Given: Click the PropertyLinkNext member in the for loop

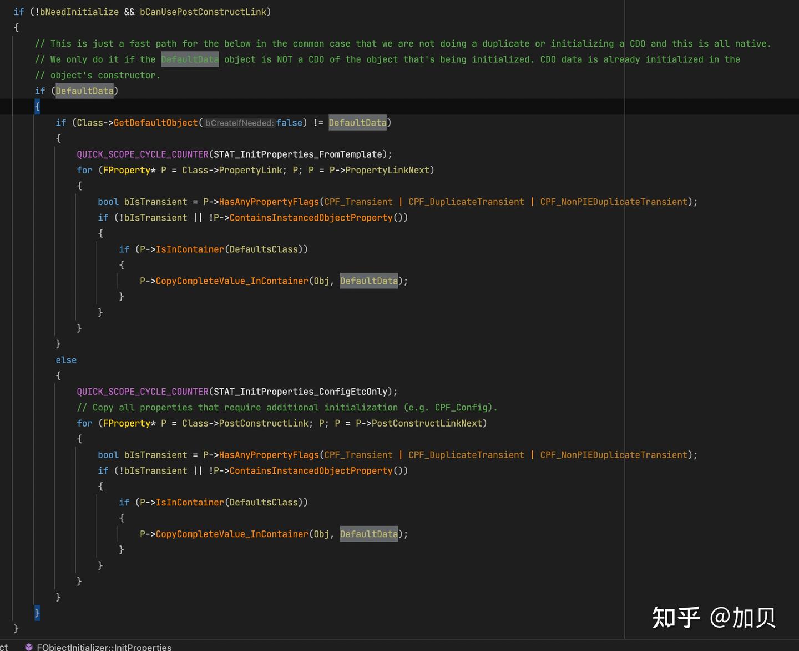Looking at the screenshot, I should [x=387, y=170].
